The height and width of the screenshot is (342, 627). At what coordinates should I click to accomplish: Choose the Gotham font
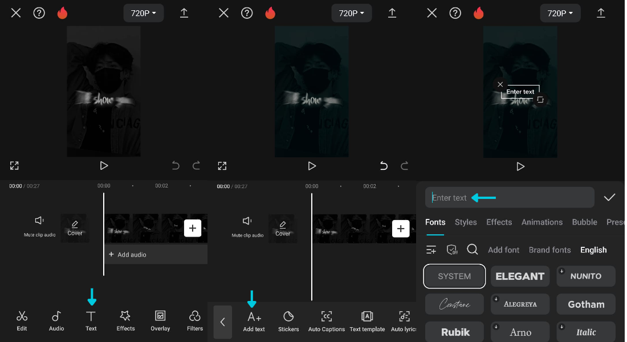[x=586, y=304]
